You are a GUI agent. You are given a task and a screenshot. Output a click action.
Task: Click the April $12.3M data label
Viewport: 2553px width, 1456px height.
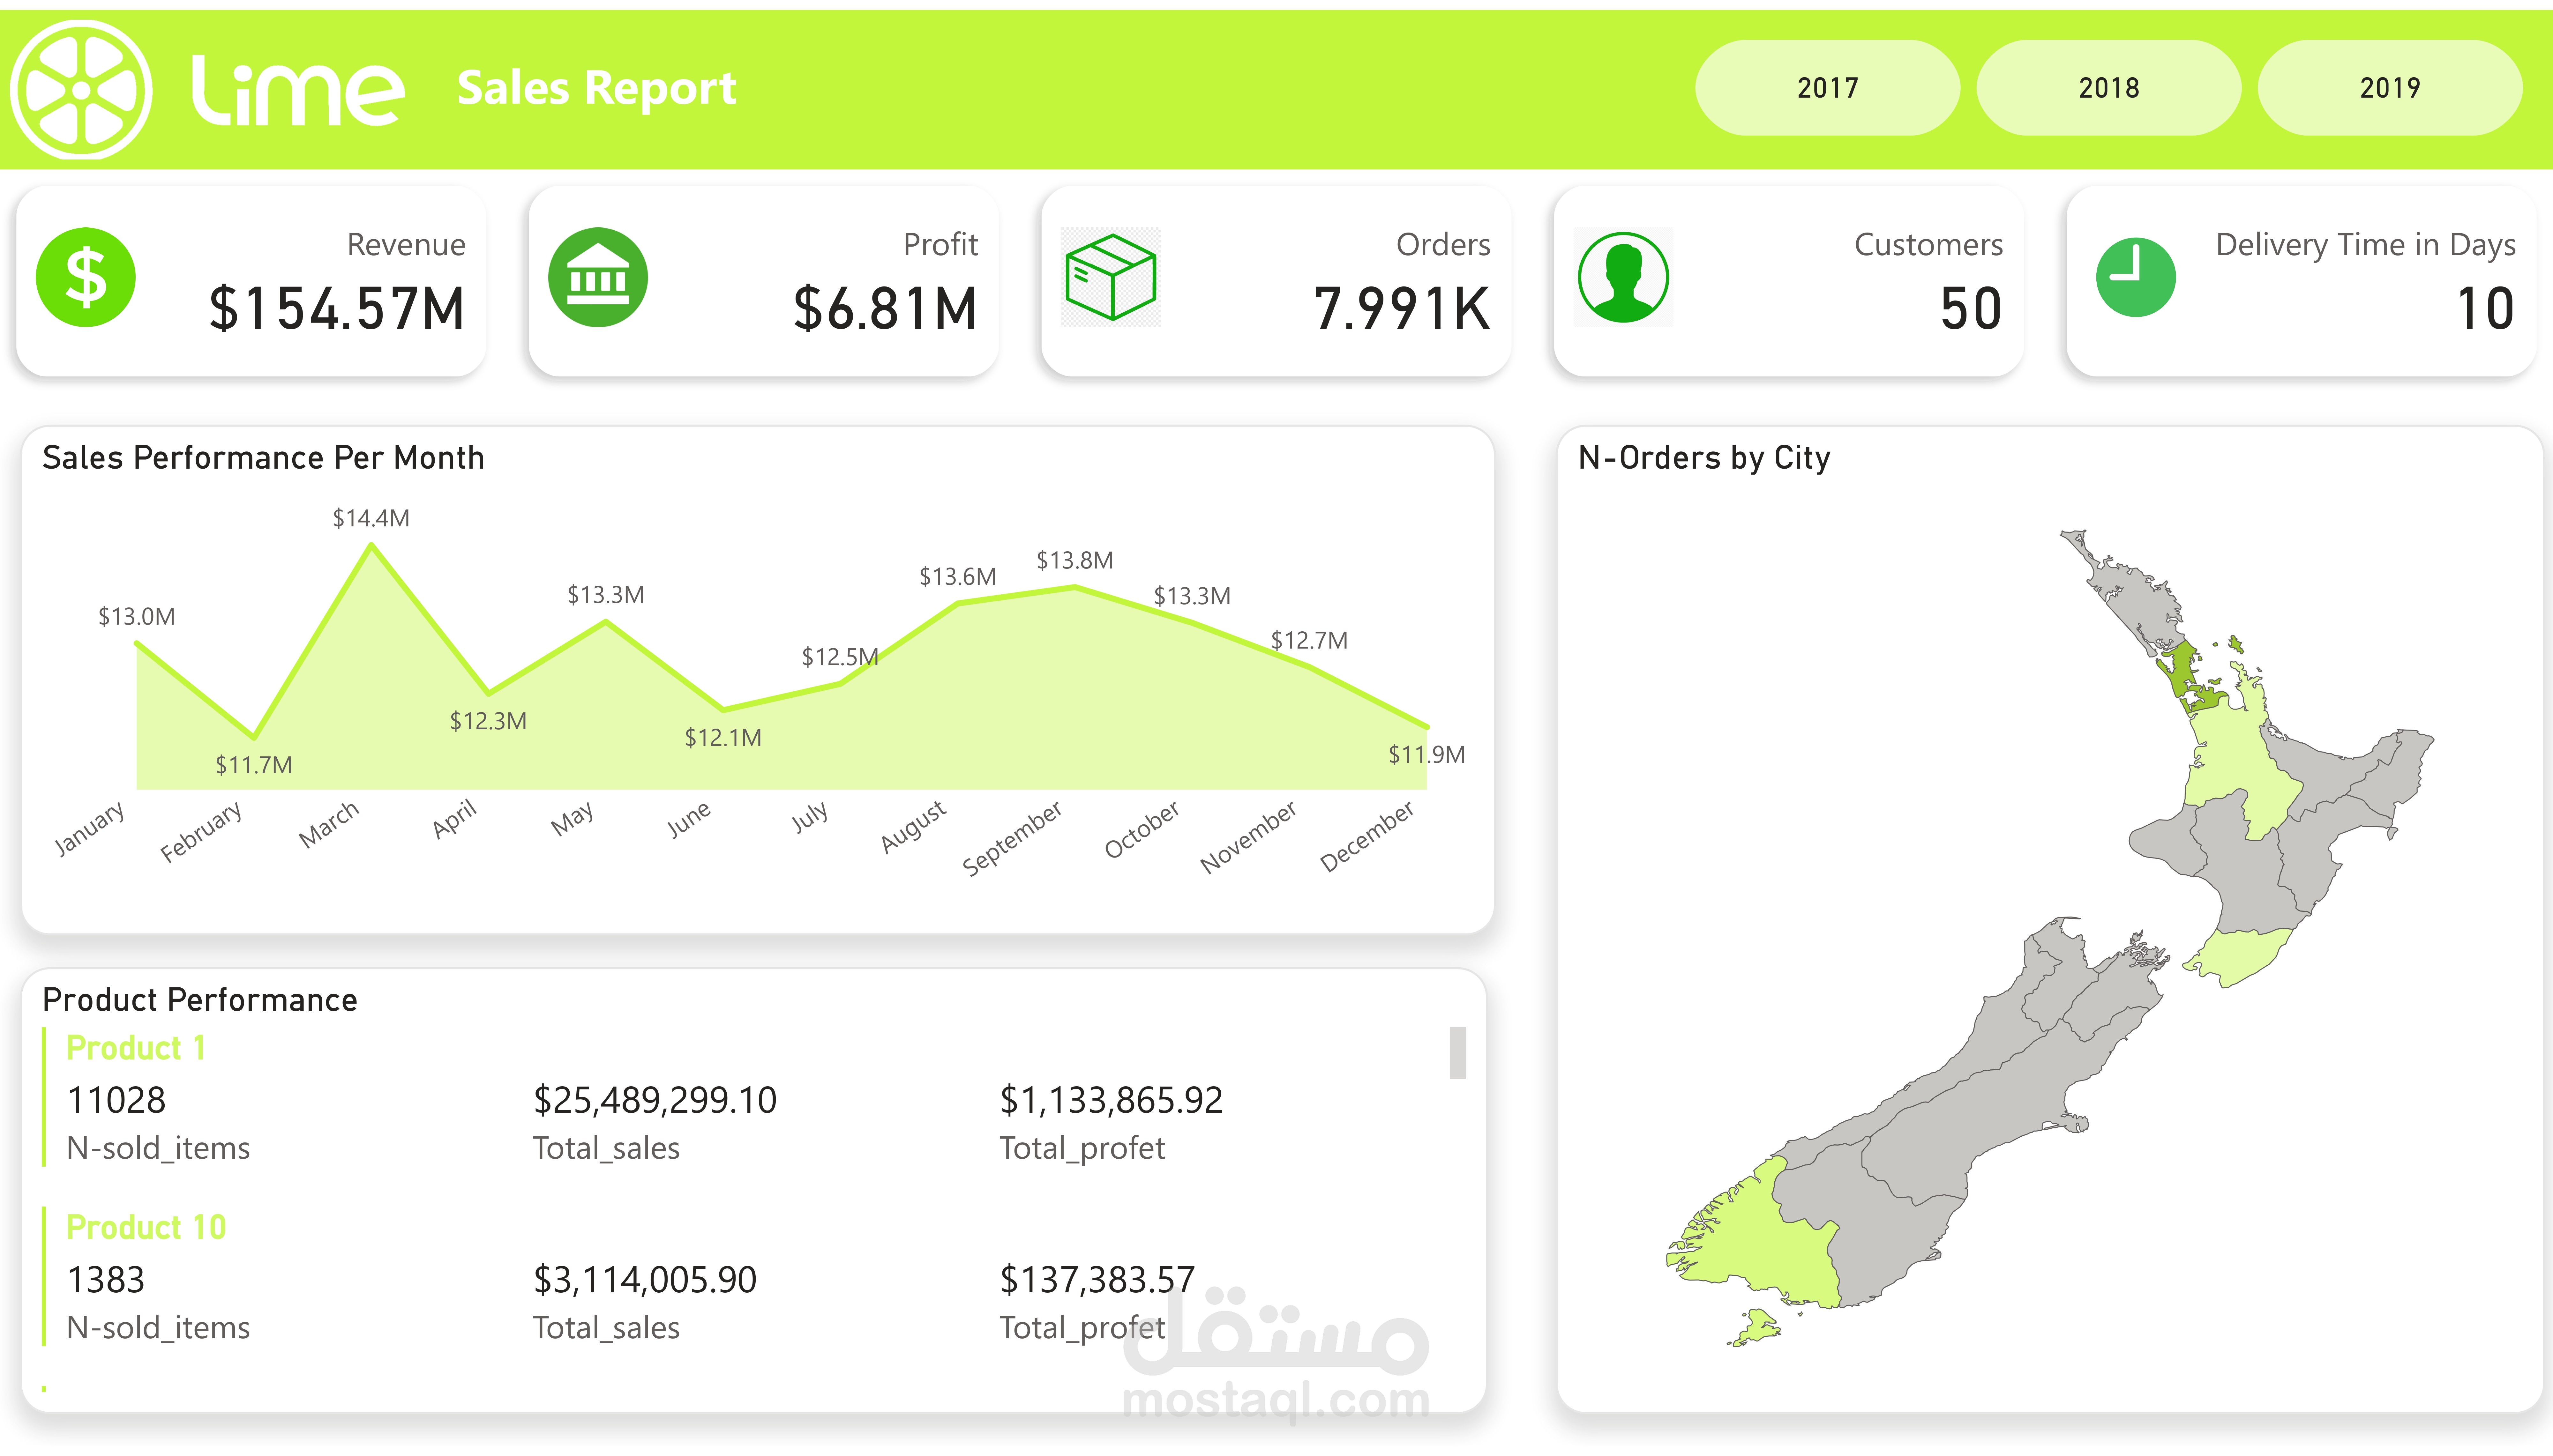(x=488, y=721)
